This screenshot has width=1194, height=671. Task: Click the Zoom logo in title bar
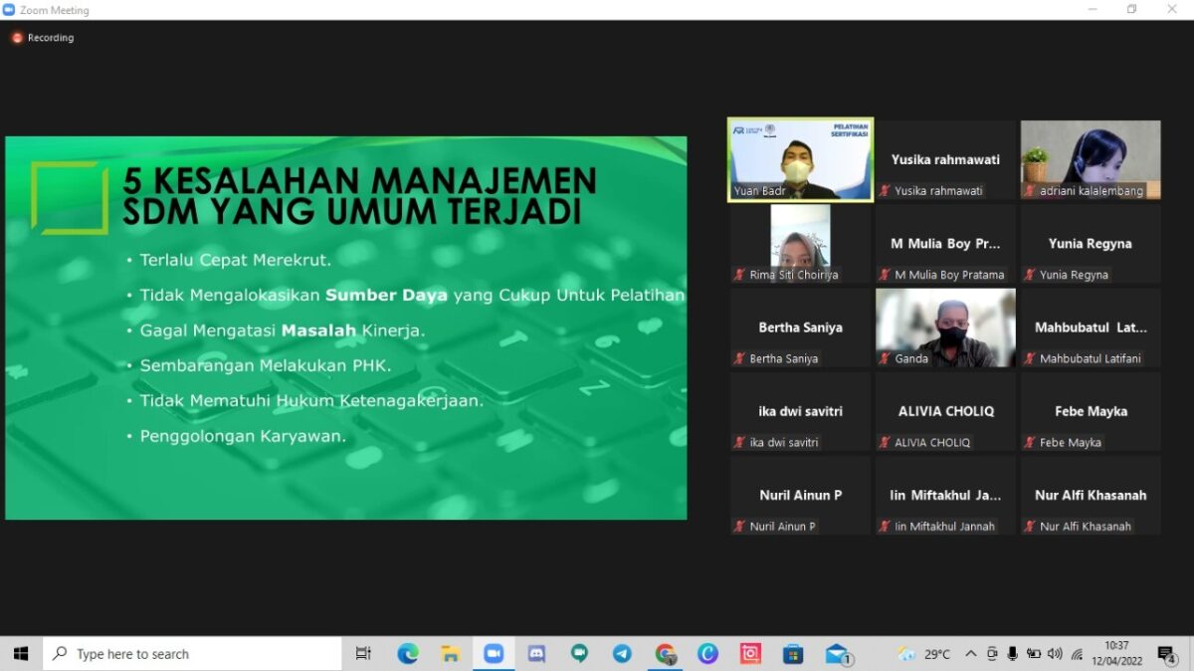9,10
